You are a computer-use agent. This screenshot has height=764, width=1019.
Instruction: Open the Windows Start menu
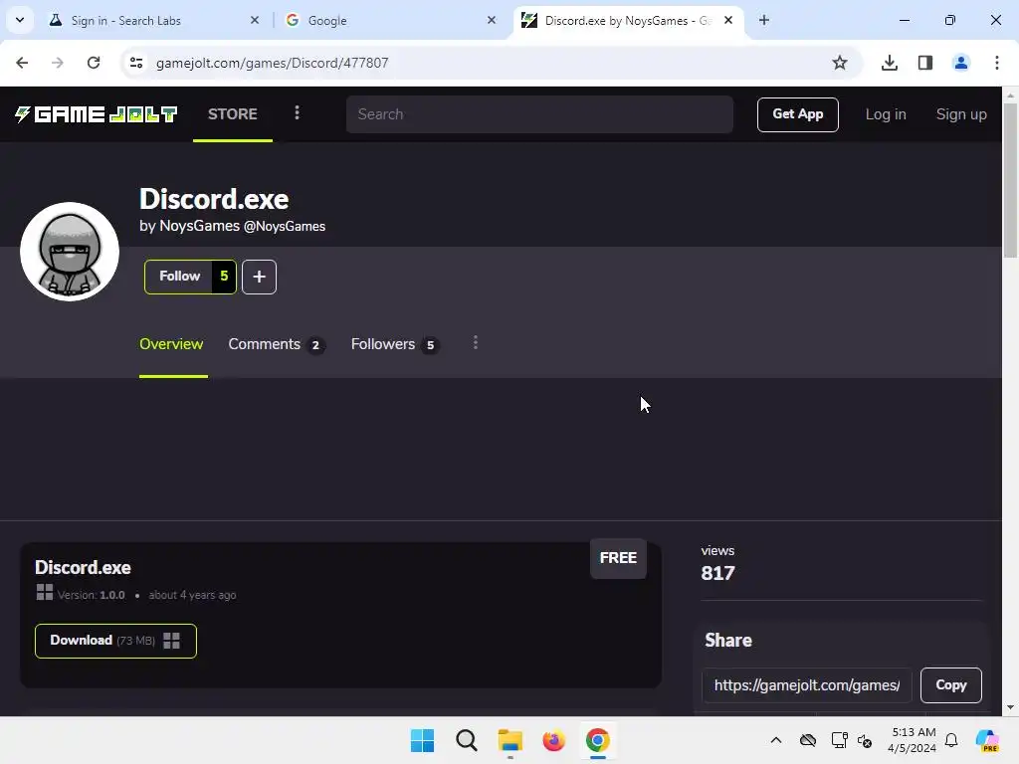[422, 740]
